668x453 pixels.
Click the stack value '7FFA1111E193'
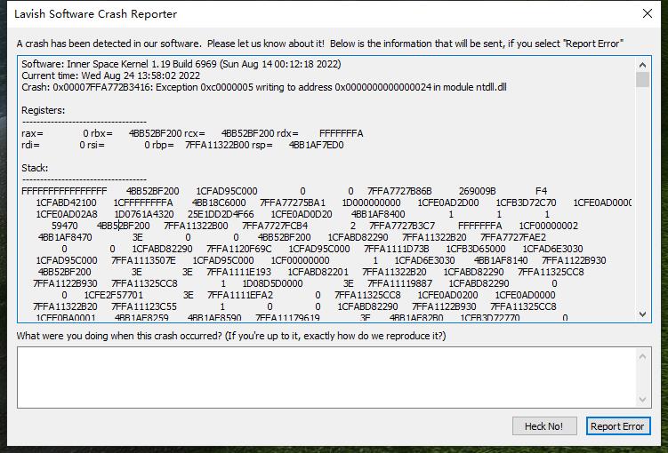click(x=238, y=272)
